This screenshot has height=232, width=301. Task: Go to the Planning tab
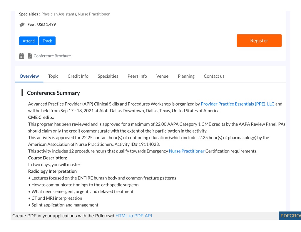pos(186,76)
